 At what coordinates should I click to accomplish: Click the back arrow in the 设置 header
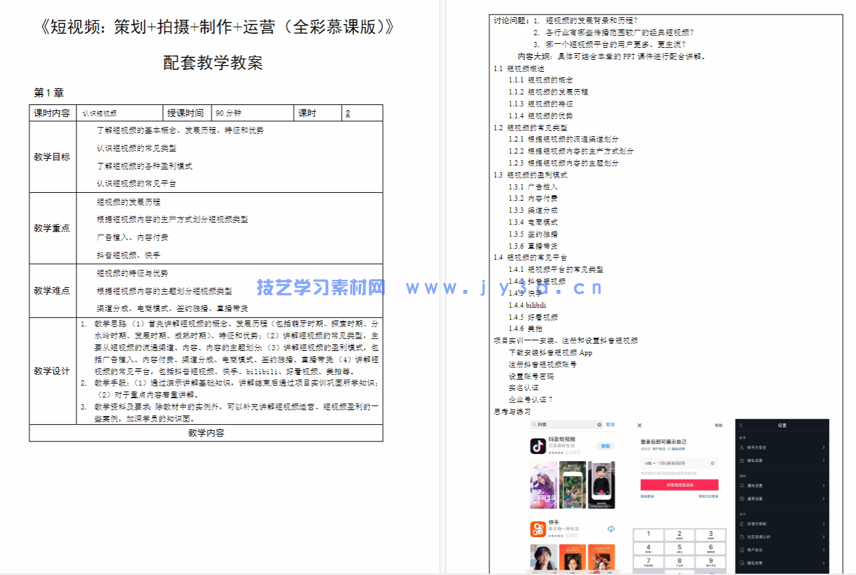tap(740, 425)
